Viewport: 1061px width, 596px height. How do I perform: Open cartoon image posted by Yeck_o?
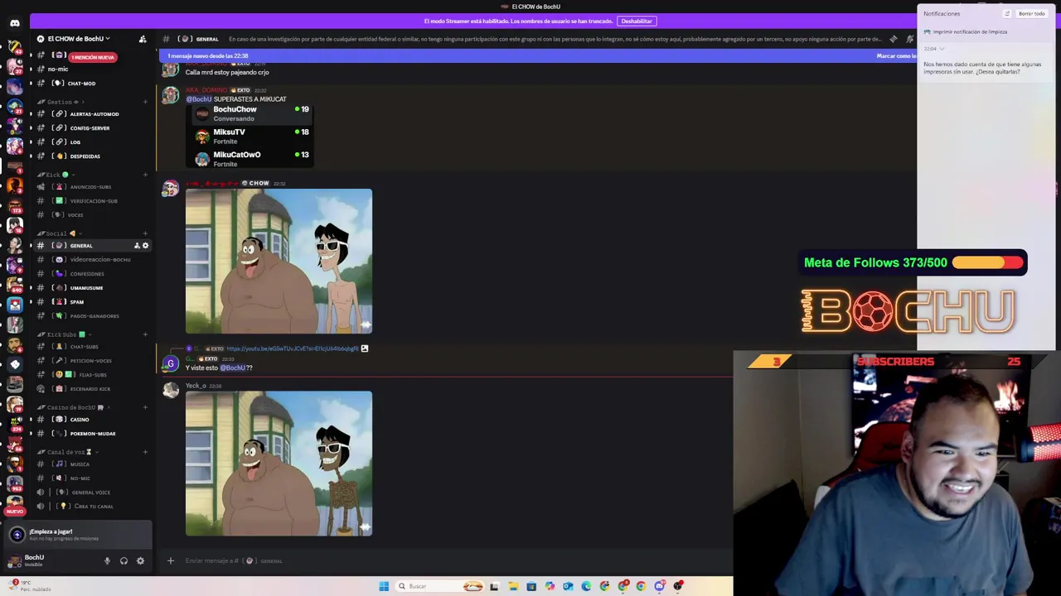pos(279,464)
